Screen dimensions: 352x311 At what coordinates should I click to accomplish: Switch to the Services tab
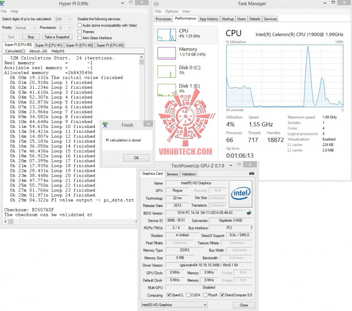pos(270,19)
